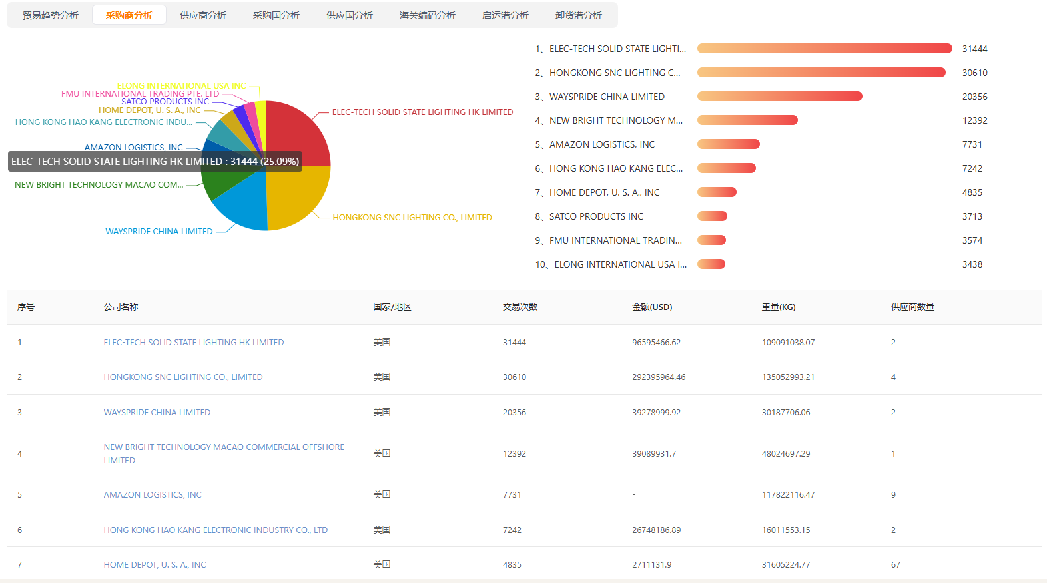Click ranking entry 8 SATCO PRODUCTS INC
Viewport: 1047px width, 583px height.
[x=589, y=216]
